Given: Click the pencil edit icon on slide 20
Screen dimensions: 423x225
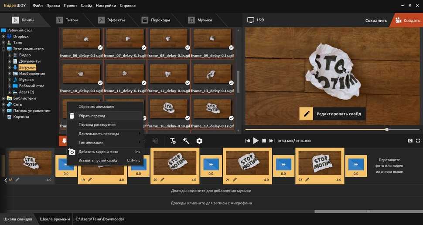Looking at the screenshot, I should (162, 179).
